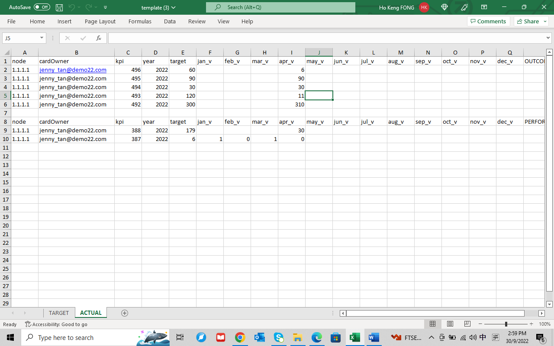Switch to Page Layout view icon
The image size is (554, 346).
450,324
